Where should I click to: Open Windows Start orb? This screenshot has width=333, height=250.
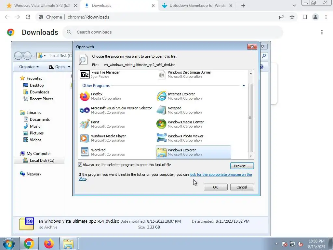pos(9,243)
